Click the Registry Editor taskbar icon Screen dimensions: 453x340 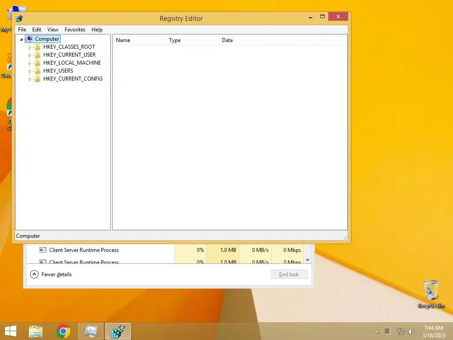click(118, 331)
